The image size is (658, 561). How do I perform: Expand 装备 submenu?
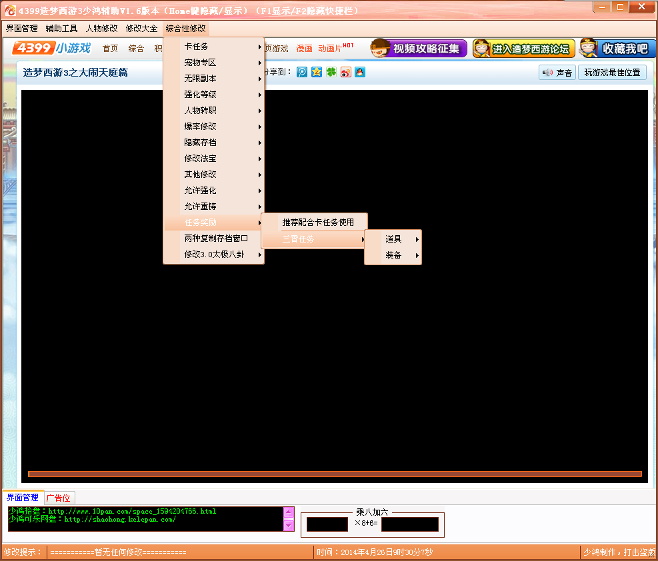[393, 255]
